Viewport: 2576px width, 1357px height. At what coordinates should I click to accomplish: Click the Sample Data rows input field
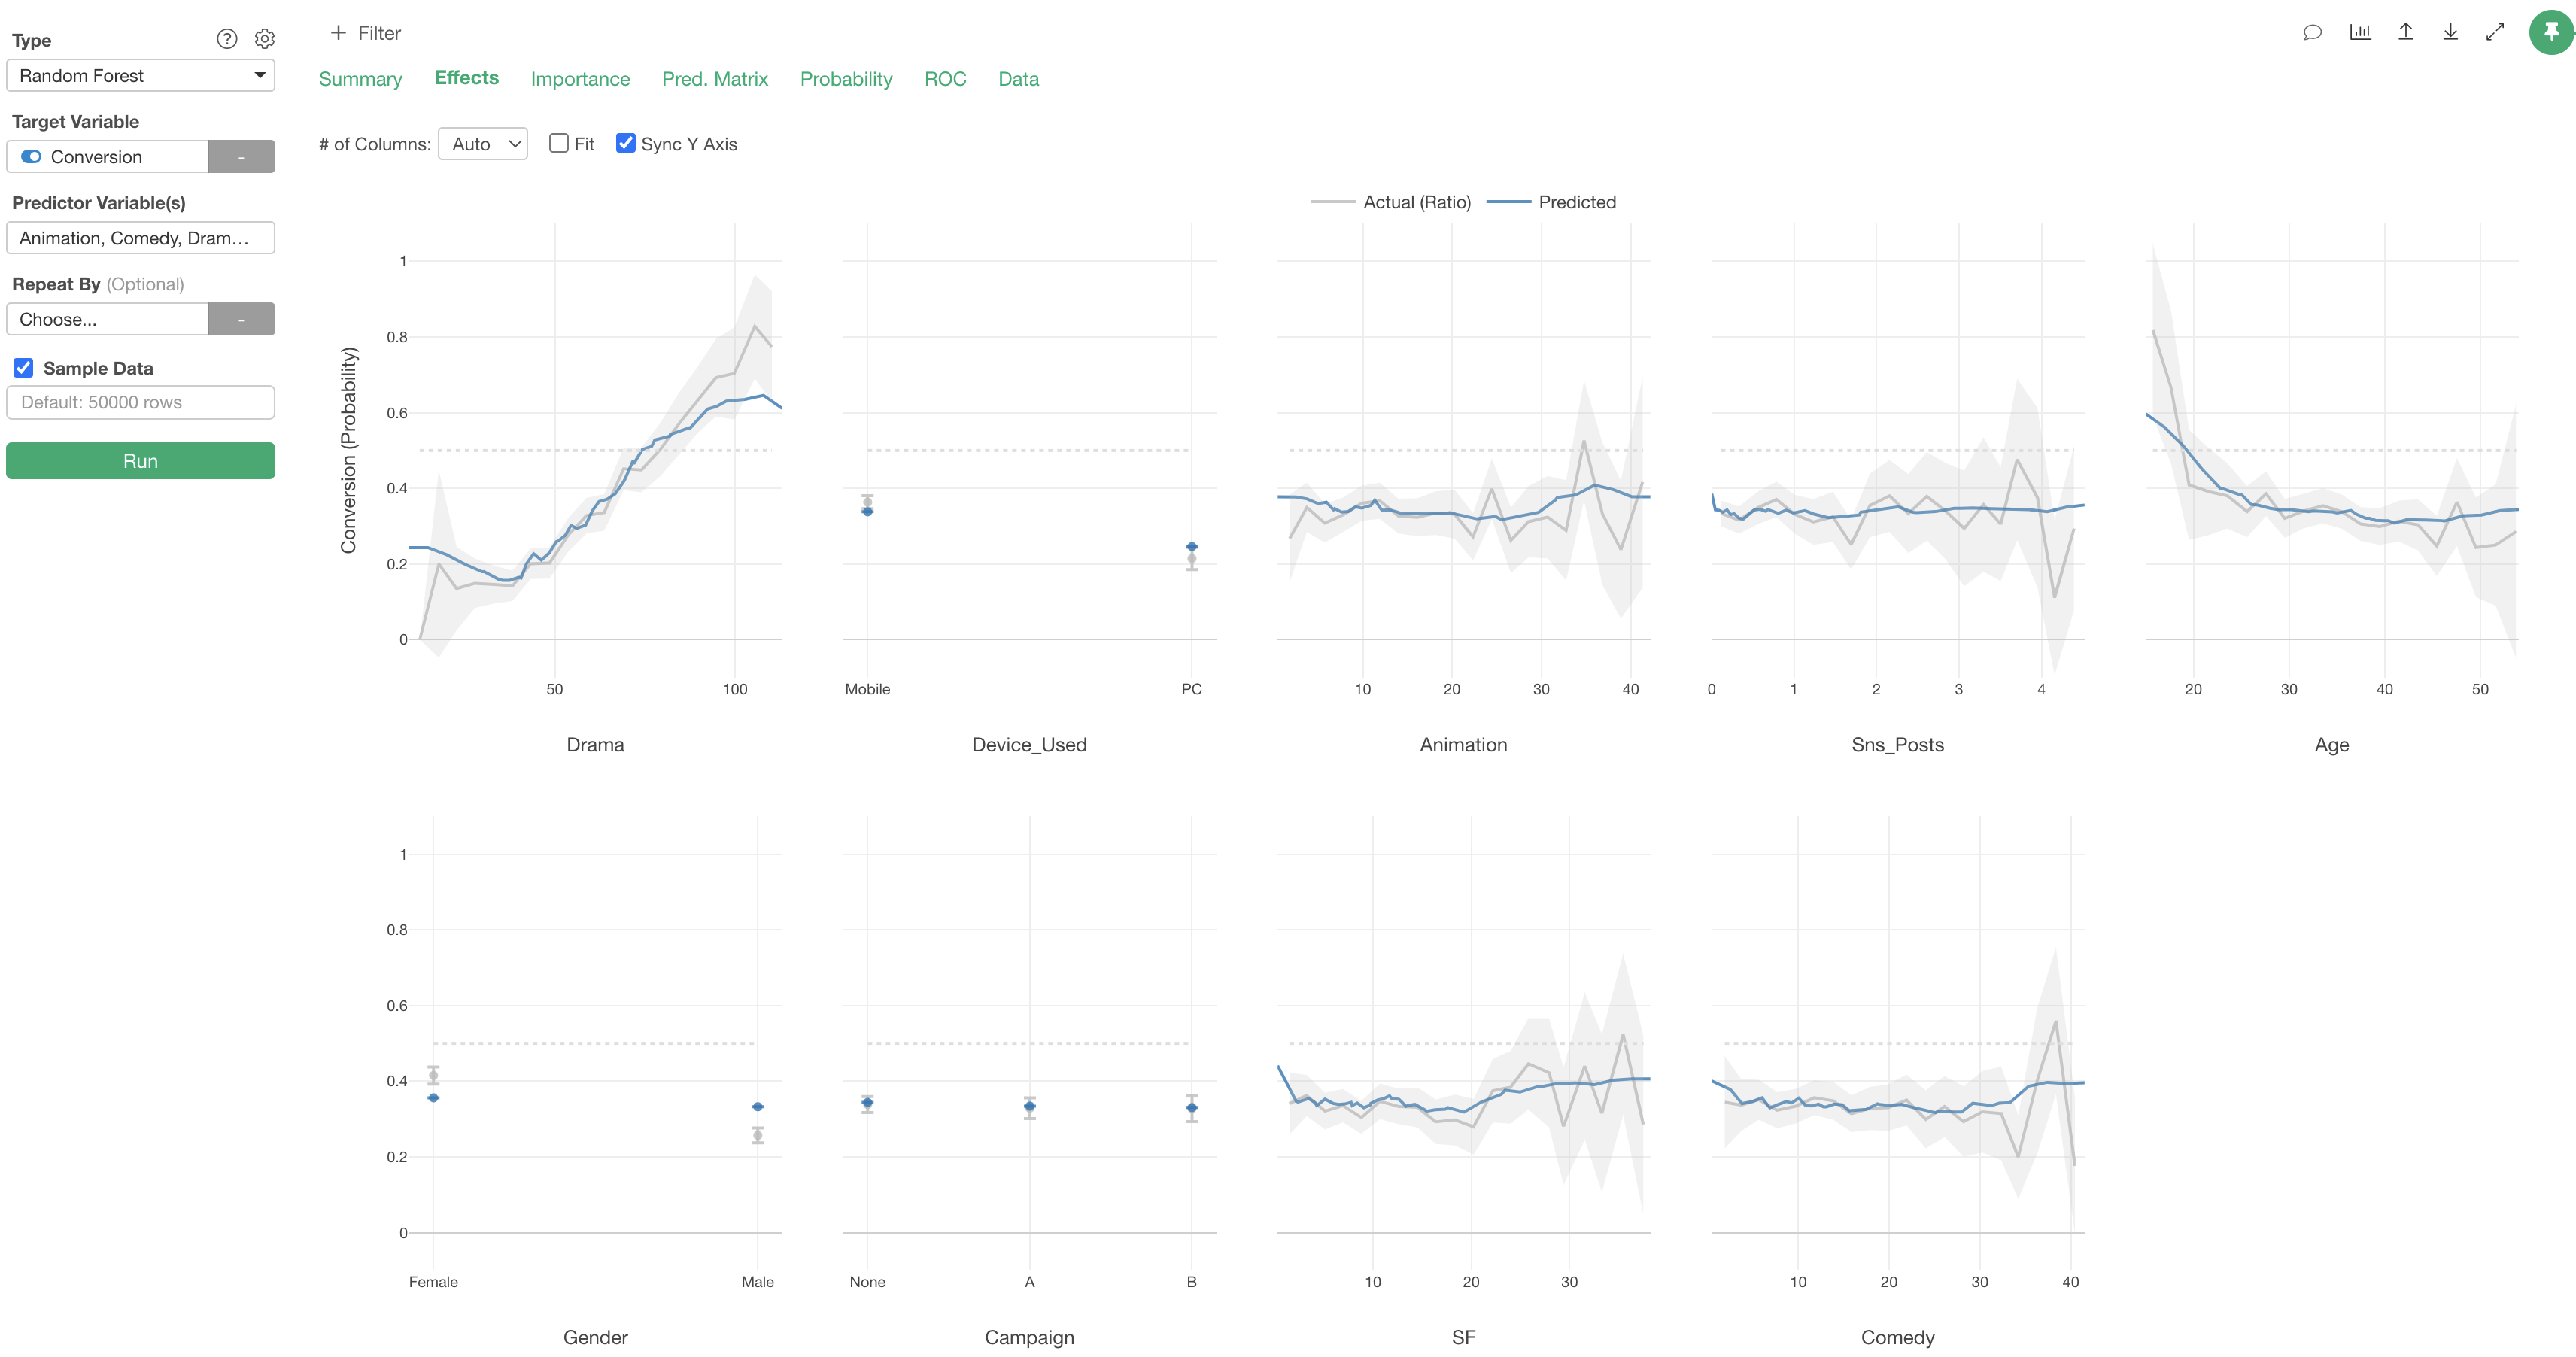point(141,402)
